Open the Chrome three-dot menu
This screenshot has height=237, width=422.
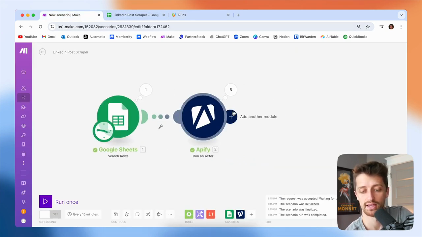point(401,27)
